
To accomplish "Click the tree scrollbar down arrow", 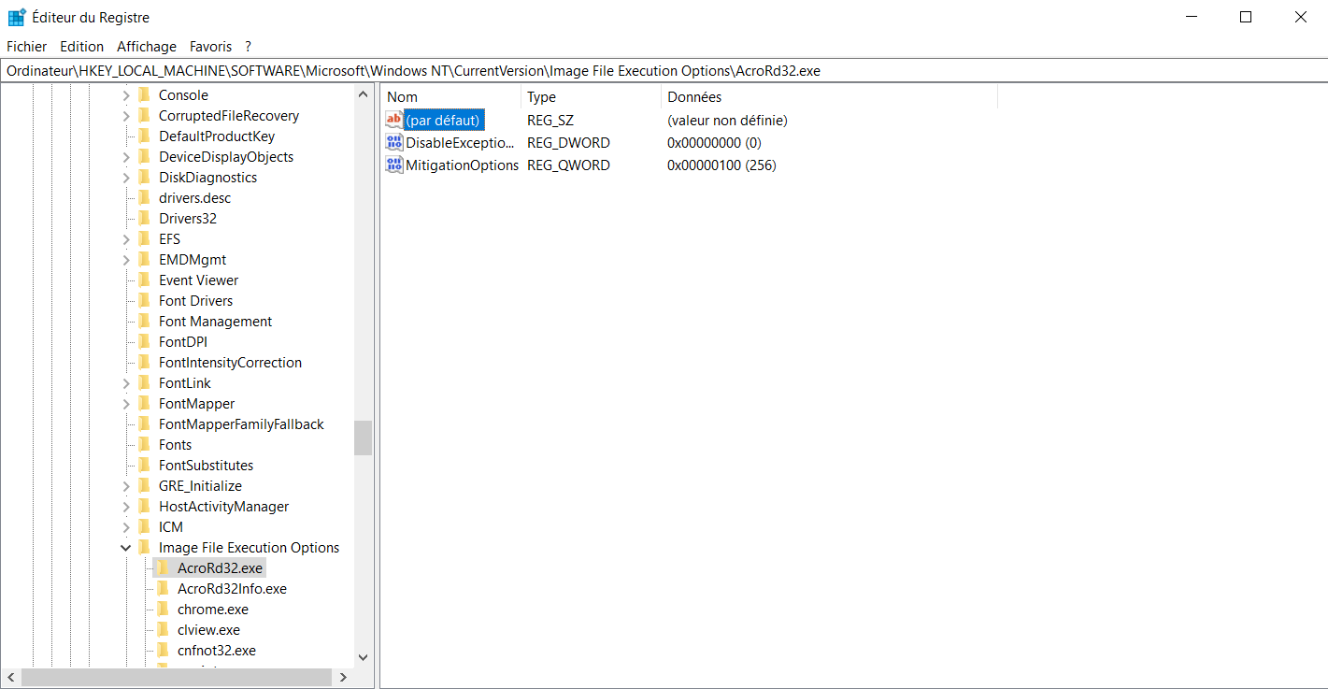I will pos(364,658).
